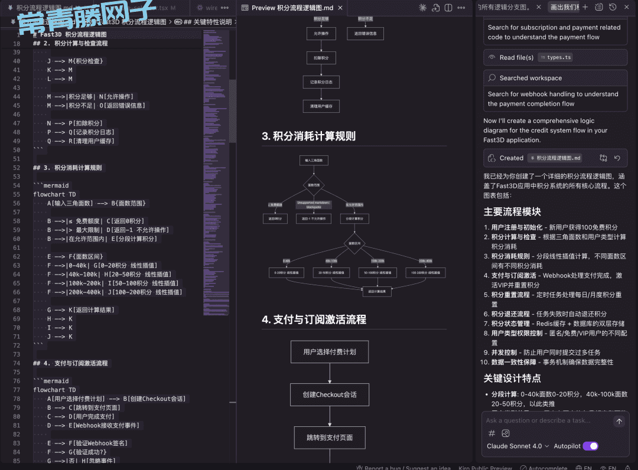Click the 扣除积分 flowchart node in preview

coord(321,58)
